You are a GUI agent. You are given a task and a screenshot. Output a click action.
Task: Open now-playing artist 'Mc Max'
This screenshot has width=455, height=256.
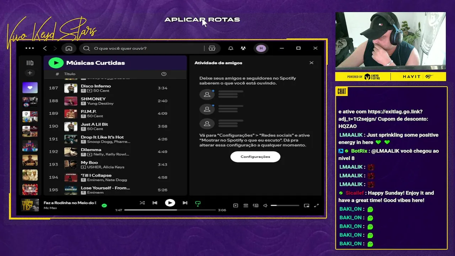coord(50,208)
